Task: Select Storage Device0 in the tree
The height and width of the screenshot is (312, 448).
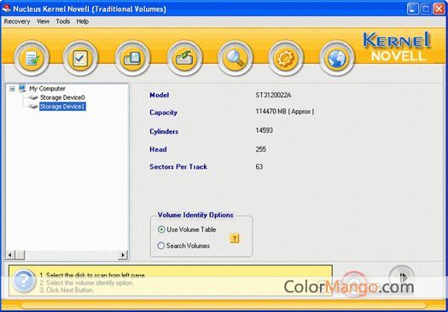Action: pyautogui.click(x=62, y=98)
